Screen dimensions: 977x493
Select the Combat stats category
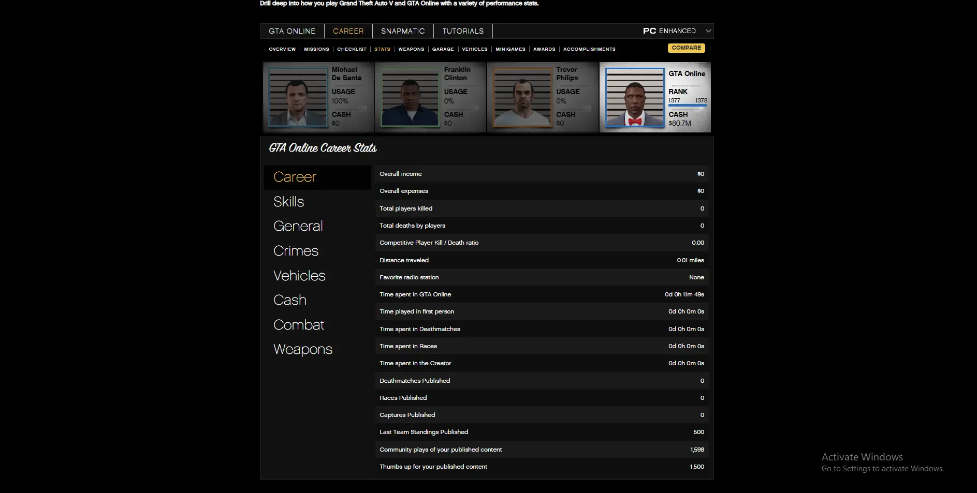click(317, 325)
